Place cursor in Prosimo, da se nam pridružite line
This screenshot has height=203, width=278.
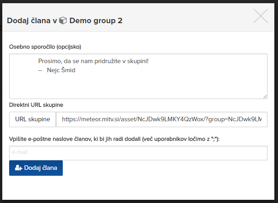(x=93, y=61)
